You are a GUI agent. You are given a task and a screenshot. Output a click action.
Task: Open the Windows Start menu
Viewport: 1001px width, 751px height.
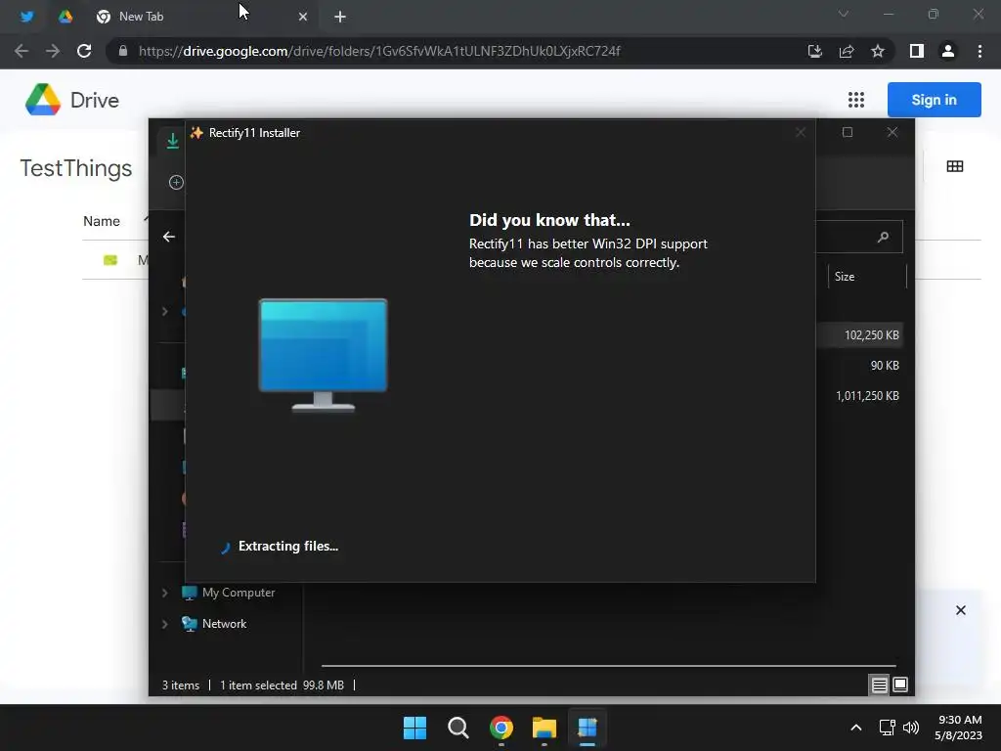click(414, 728)
